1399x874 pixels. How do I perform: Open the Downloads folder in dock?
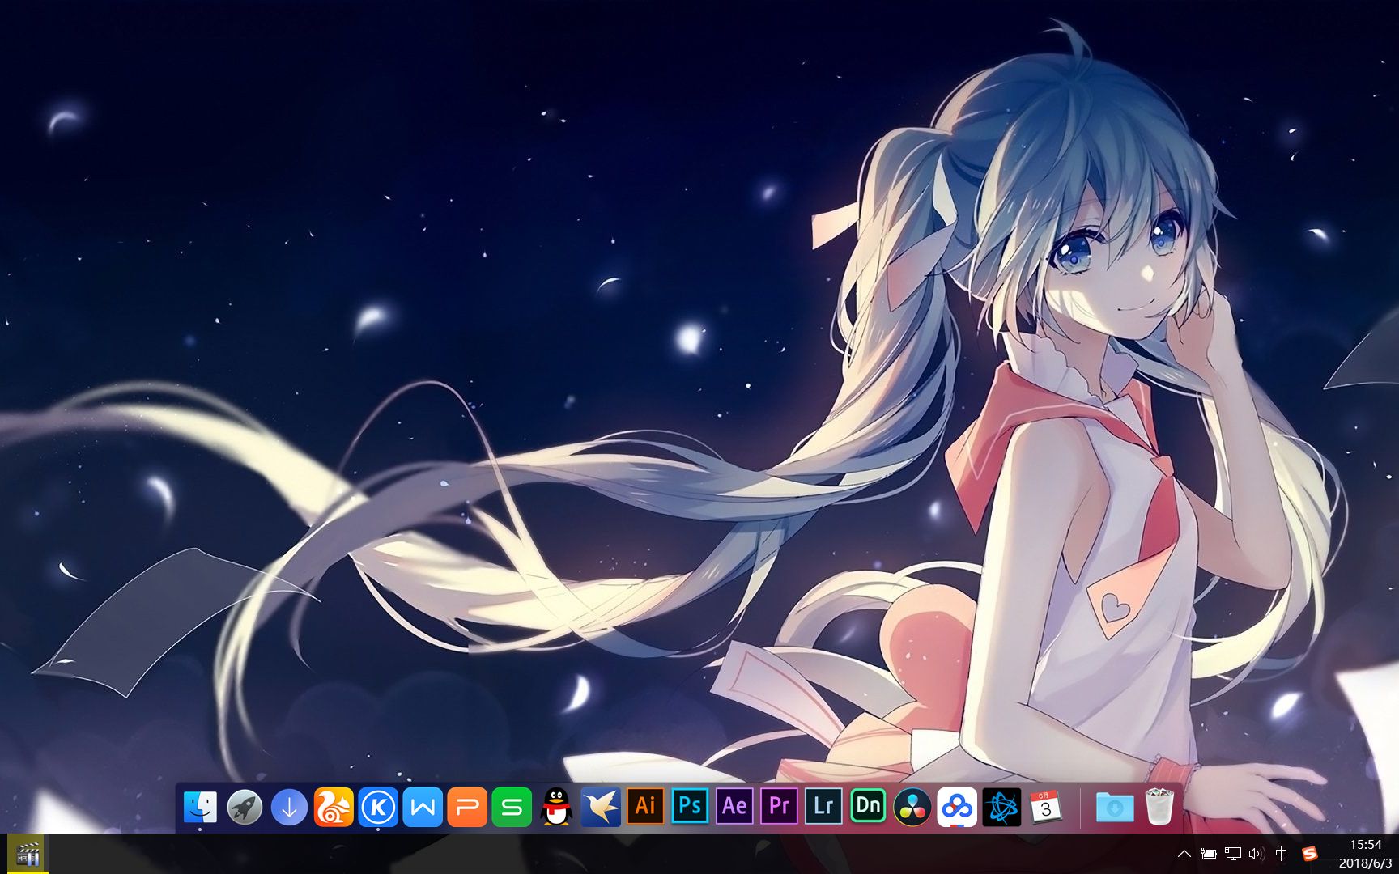pyautogui.click(x=1115, y=807)
